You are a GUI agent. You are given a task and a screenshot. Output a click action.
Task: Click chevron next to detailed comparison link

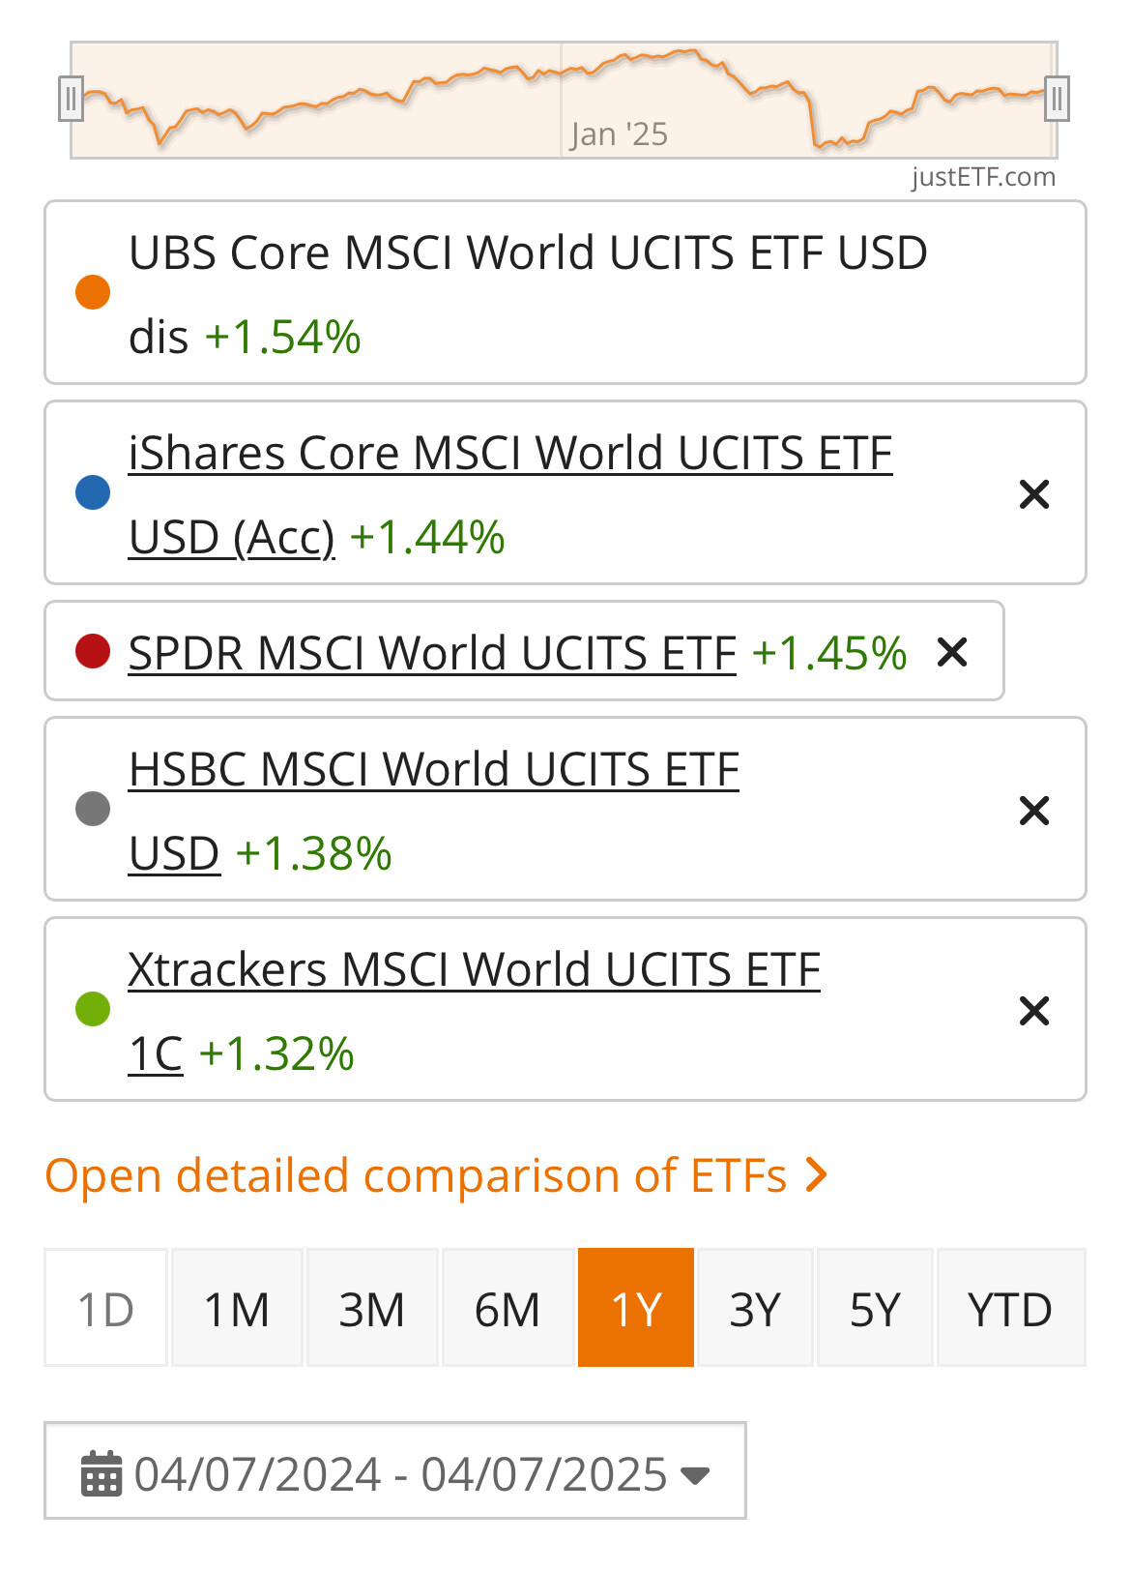(x=817, y=1176)
